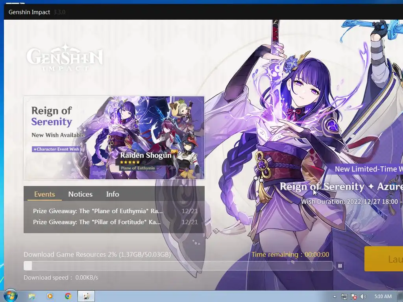The image size is (403, 302).
Task: Open the Reign of Serenity wish banner
Action: point(114,138)
